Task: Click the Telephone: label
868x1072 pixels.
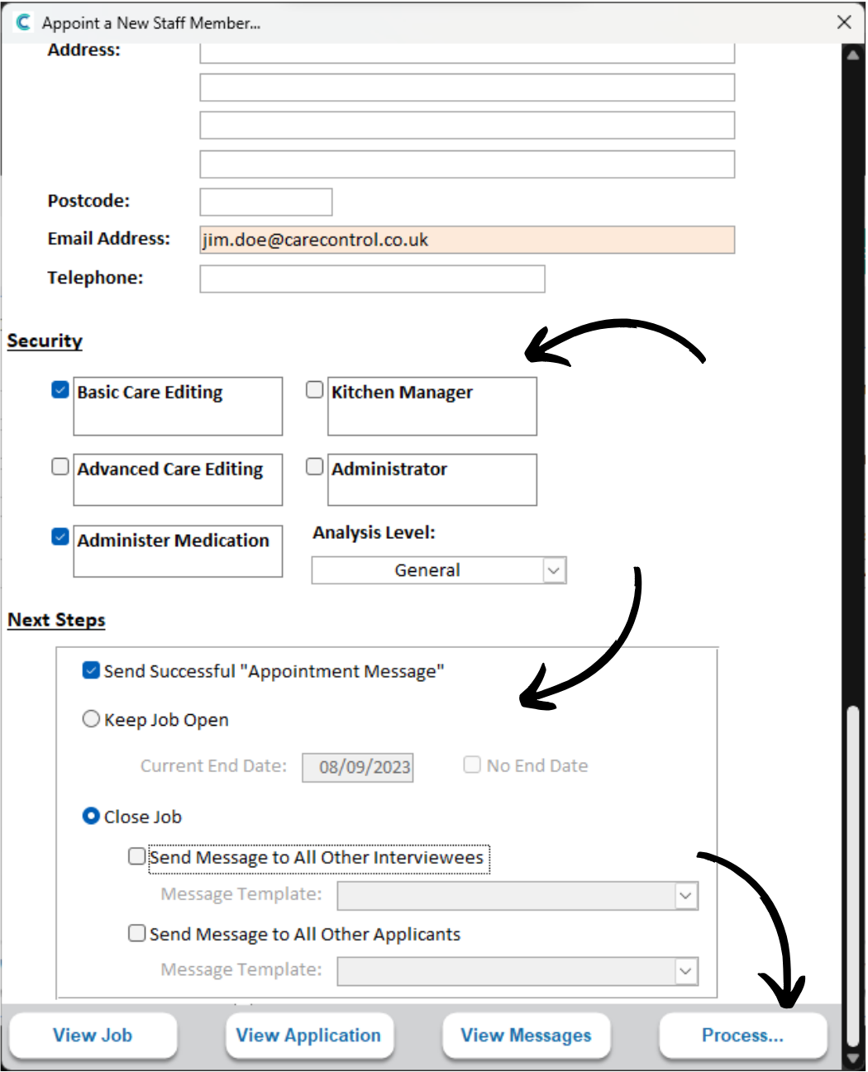Action: point(95,278)
